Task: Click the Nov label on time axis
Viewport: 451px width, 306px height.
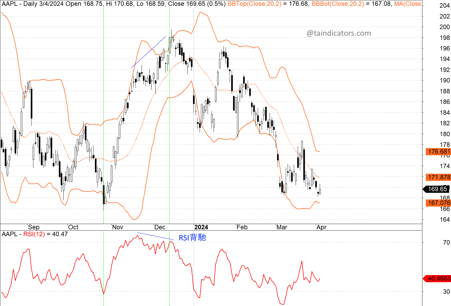Action: (x=117, y=227)
